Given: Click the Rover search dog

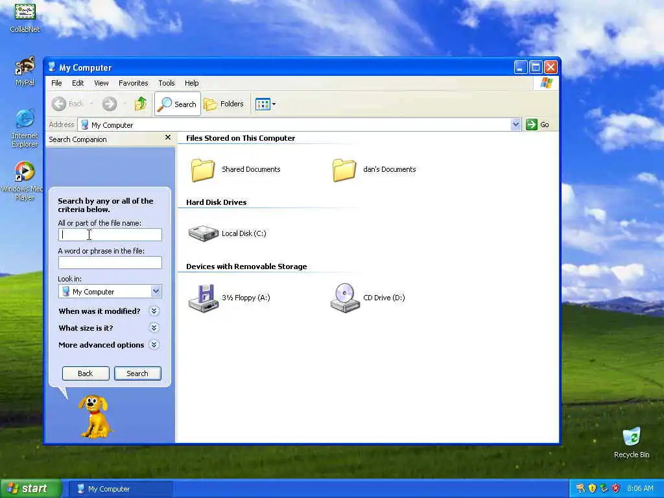Looking at the screenshot, I should point(95,417).
